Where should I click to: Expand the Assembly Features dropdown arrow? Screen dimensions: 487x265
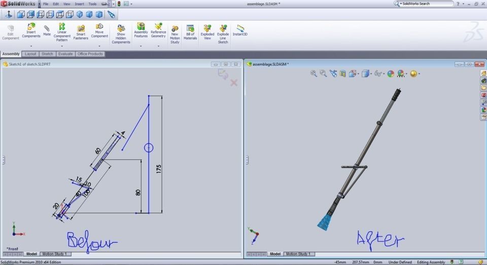(141, 46)
